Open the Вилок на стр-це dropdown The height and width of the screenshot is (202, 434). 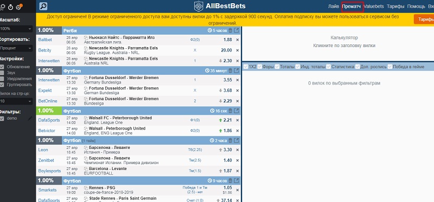click(x=16, y=101)
